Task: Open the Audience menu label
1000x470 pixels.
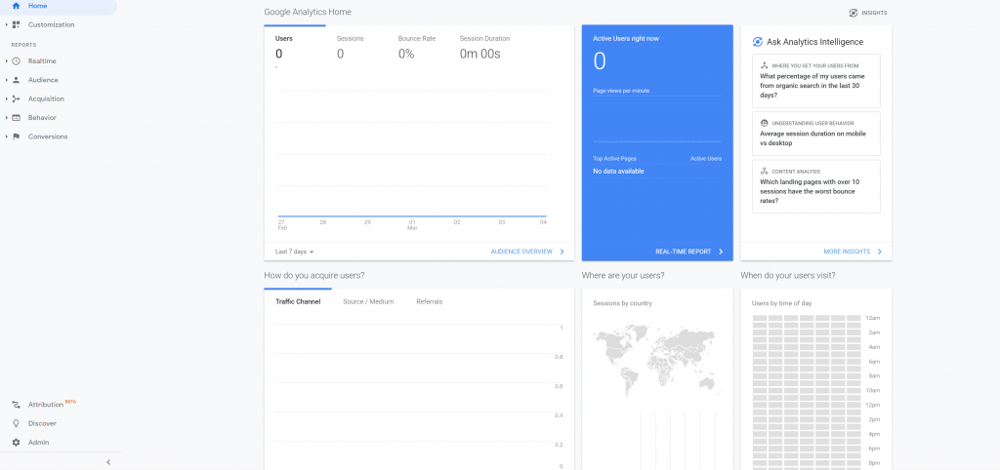Action: point(43,80)
